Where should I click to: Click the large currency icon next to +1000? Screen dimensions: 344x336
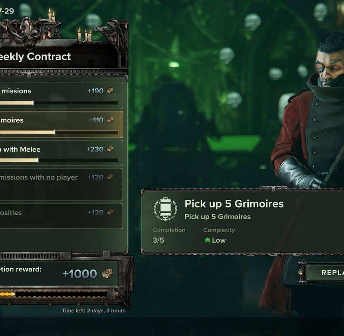tap(108, 274)
